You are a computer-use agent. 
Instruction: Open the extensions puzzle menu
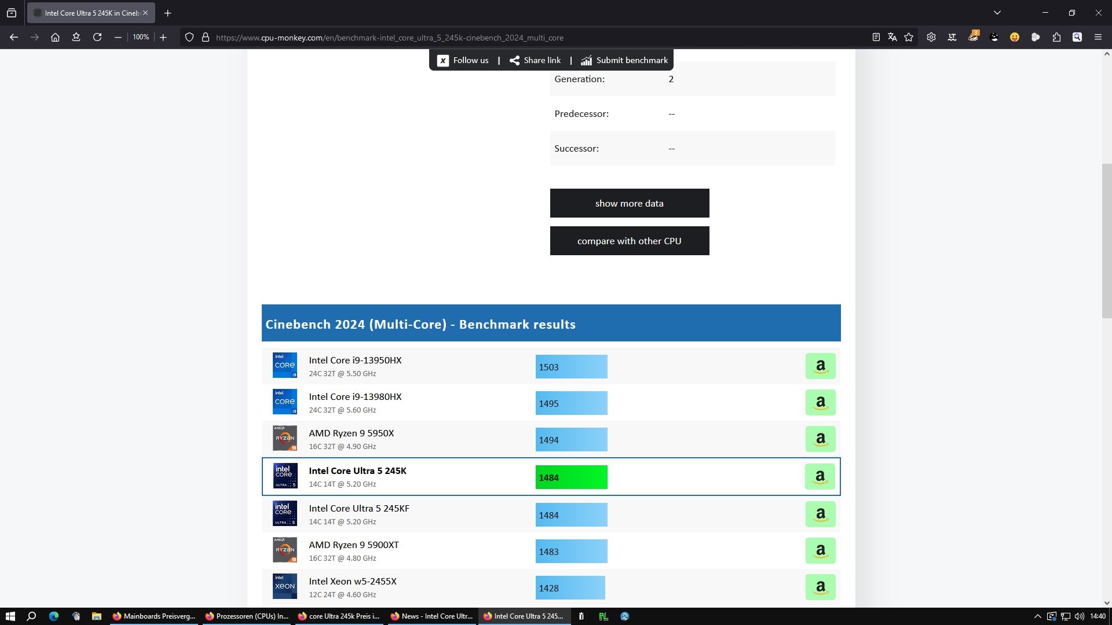point(1056,37)
